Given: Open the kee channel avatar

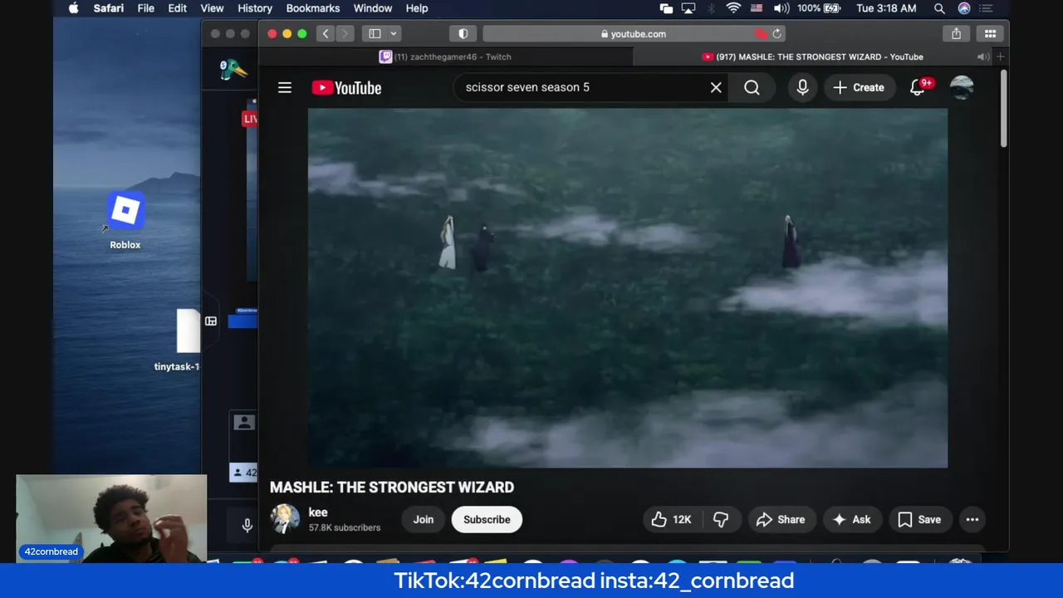Looking at the screenshot, I should pyautogui.click(x=285, y=519).
